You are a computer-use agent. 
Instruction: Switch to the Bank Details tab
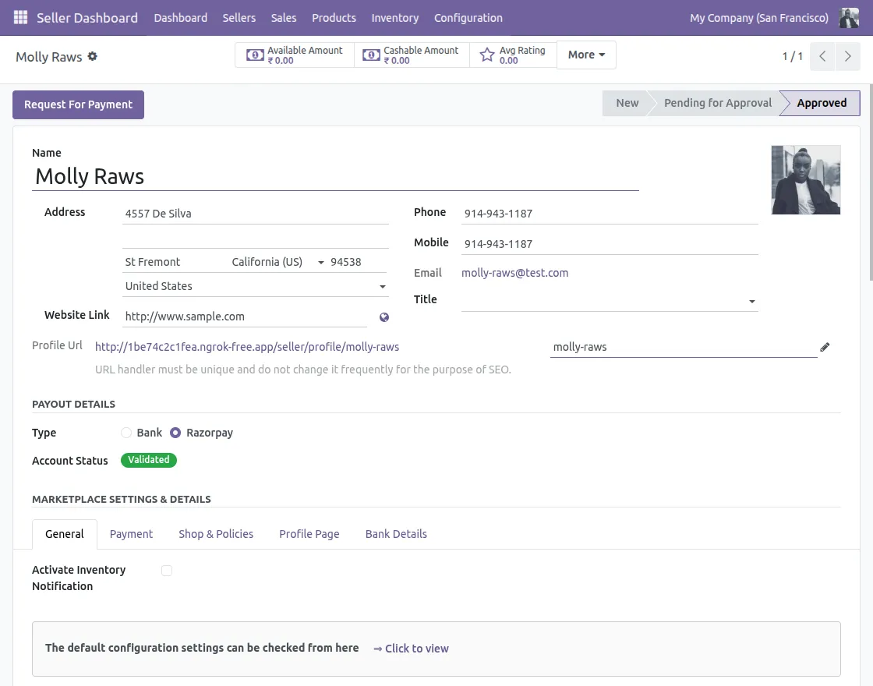pos(396,534)
